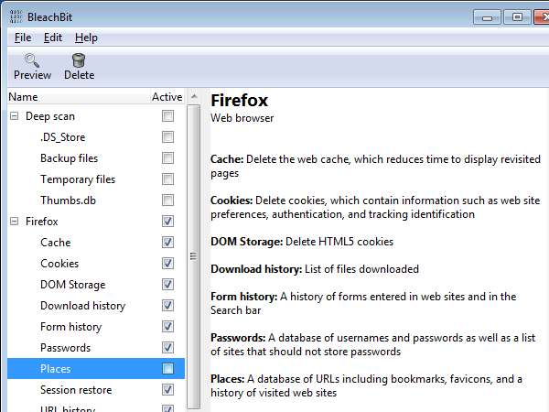The width and height of the screenshot is (549, 412).
Task: Collapse the Deep scan tree group
Action: point(15,116)
